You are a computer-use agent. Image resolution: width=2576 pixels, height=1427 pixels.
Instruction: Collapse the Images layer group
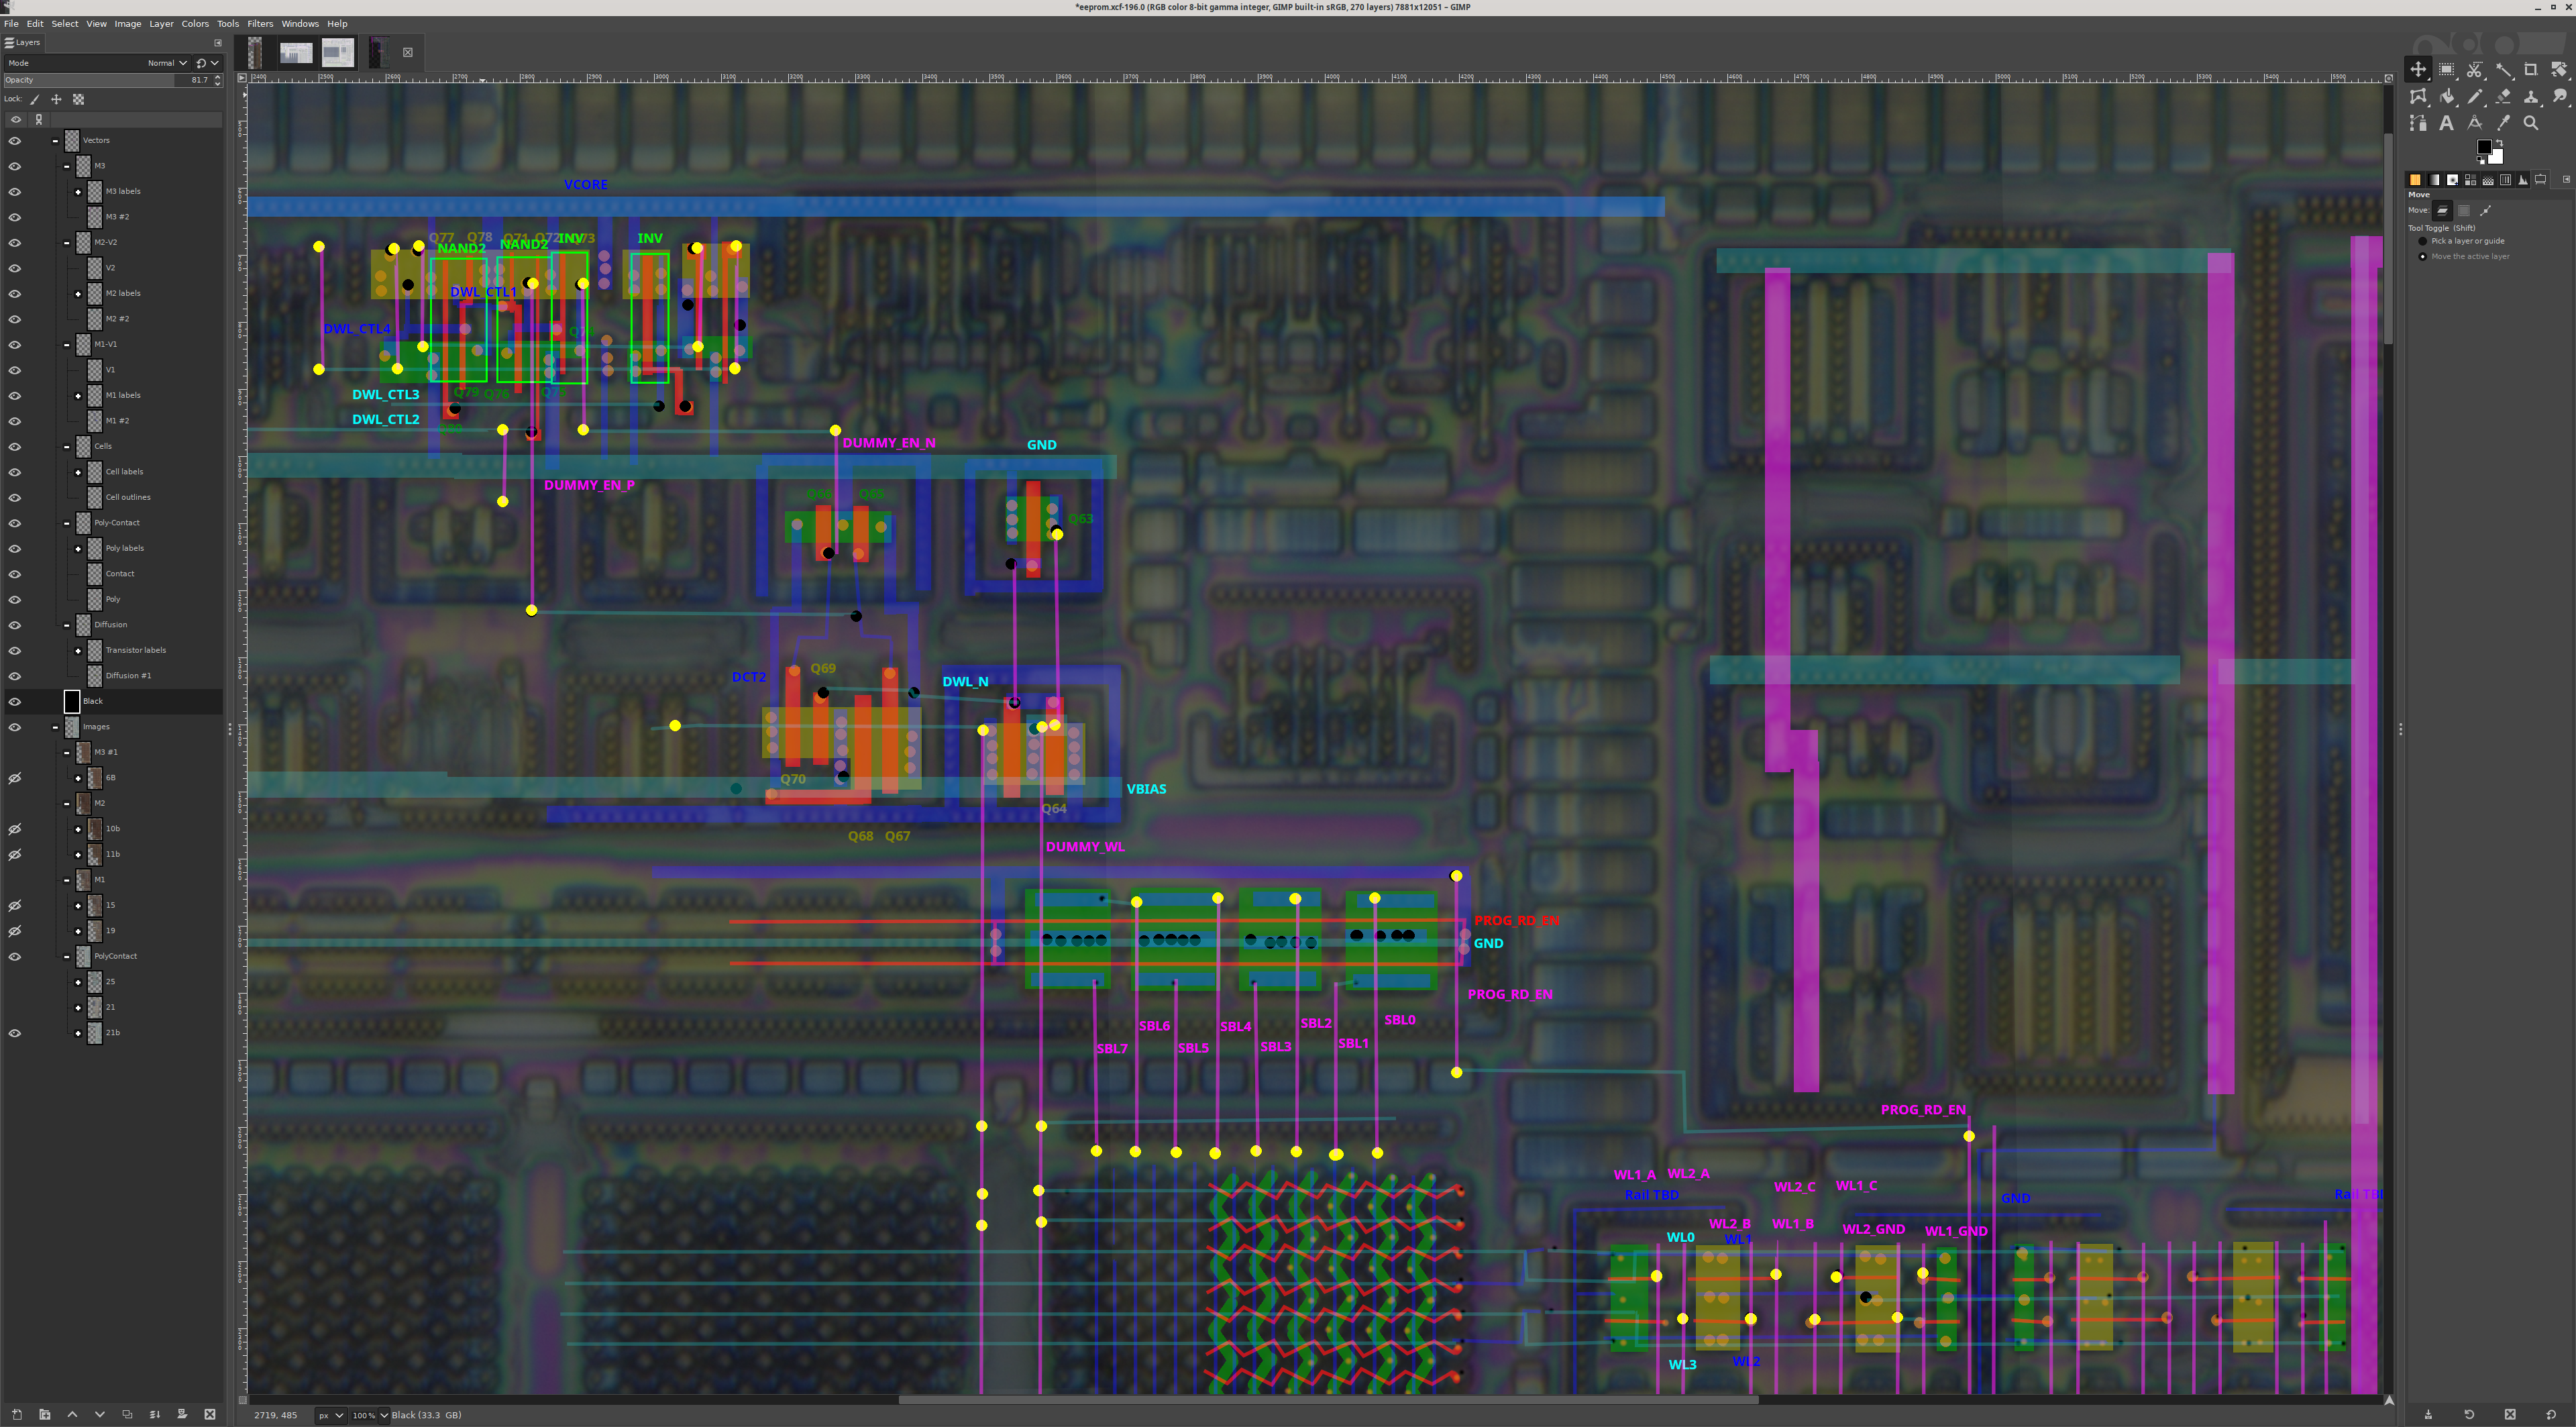coord(55,727)
